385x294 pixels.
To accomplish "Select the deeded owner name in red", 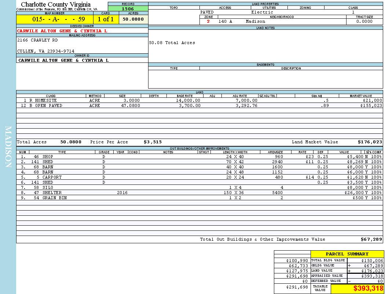I will coord(62,31).
